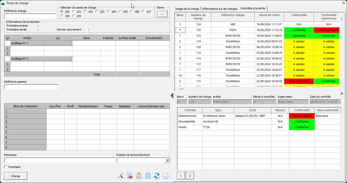Open the wrench and screwdriver tools icon
Screen dimensions: 347x183
(120, 176)
